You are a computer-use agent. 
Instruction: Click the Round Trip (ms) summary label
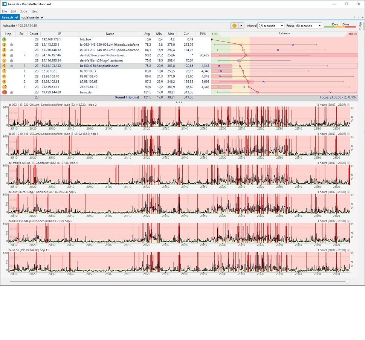click(x=127, y=97)
